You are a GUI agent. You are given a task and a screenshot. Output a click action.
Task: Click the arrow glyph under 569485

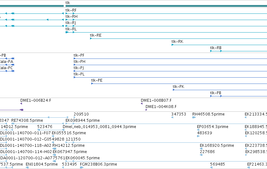click(211, 168)
